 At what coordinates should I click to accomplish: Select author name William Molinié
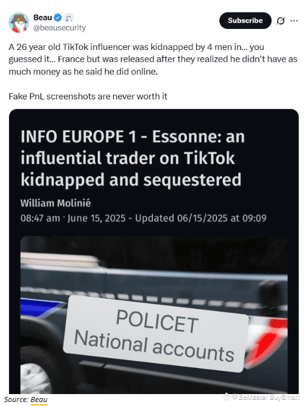pyautogui.click(x=56, y=203)
